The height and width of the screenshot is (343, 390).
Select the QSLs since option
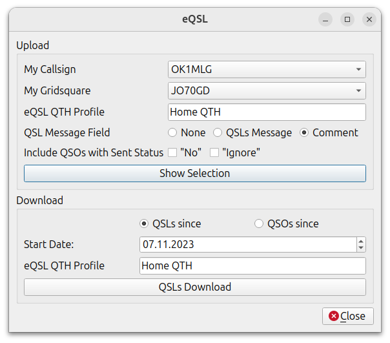[x=145, y=223]
